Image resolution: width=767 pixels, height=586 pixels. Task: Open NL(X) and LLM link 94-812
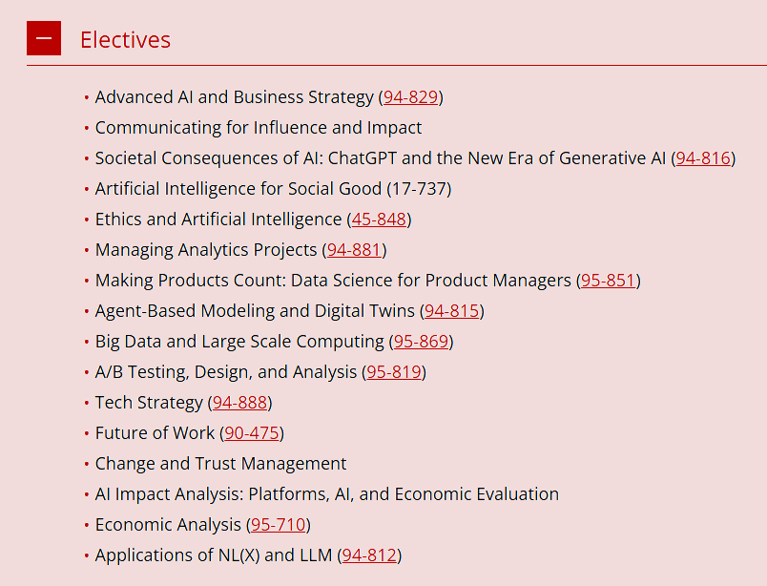tap(369, 555)
